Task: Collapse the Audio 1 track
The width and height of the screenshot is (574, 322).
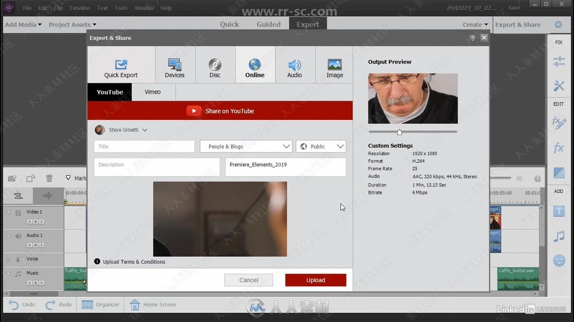Action: coord(8,236)
